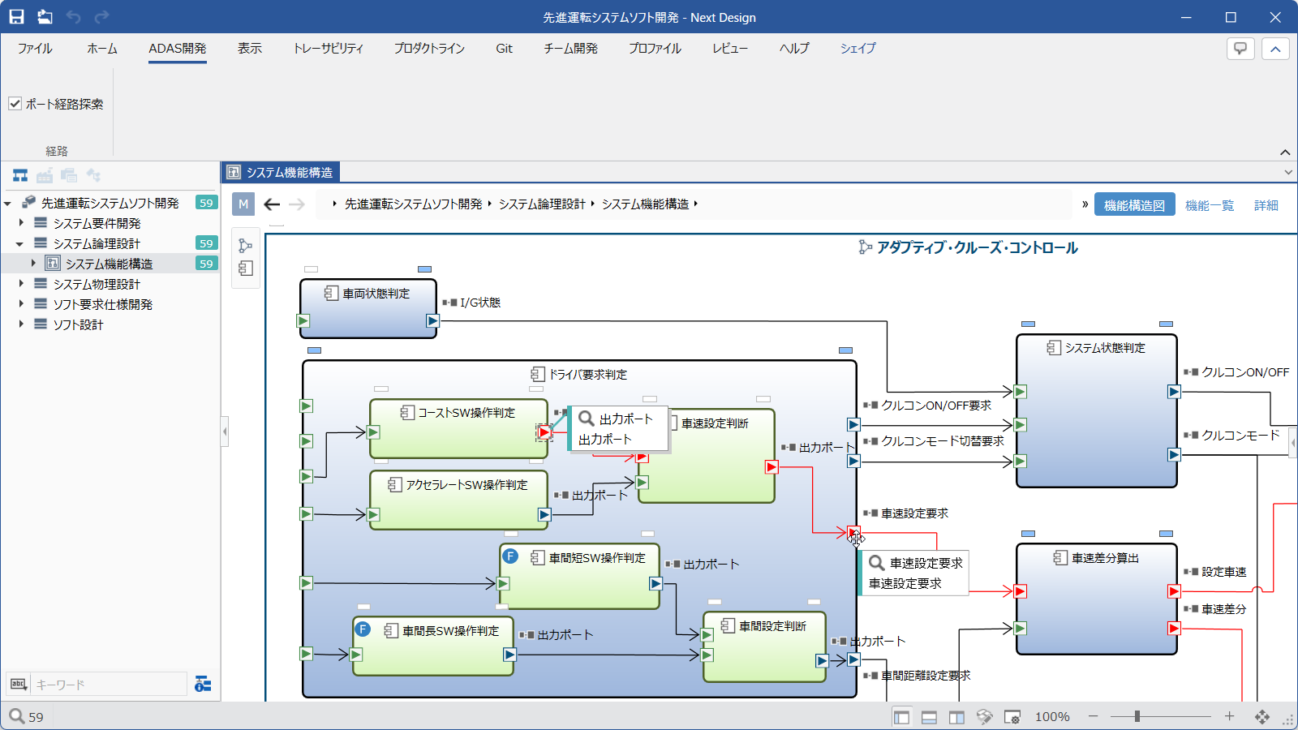This screenshot has height=730, width=1298.
Task: Toggle the ポート経路探索 checkbox
Action: point(15,104)
